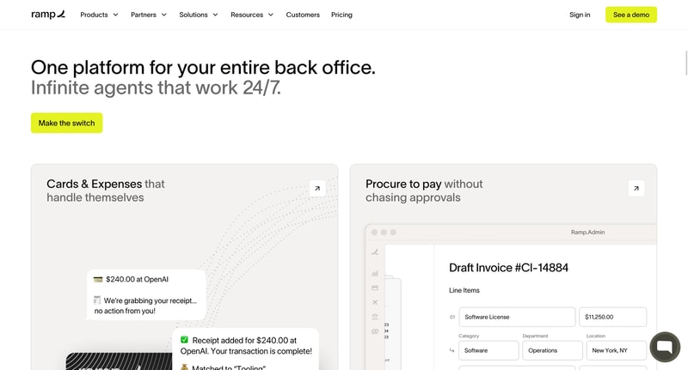This screenshot has height=370, width=688.
Task: Click the Ramp.Admin window title
Action: [x=587, y=232]
